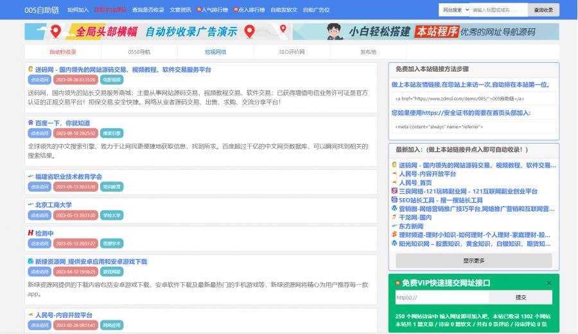Click the 送码网 favicon in main list
The image size is (578, 334).
pos(31,69)
